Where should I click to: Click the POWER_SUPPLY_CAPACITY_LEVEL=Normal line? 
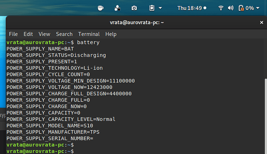tap(61, 119)
